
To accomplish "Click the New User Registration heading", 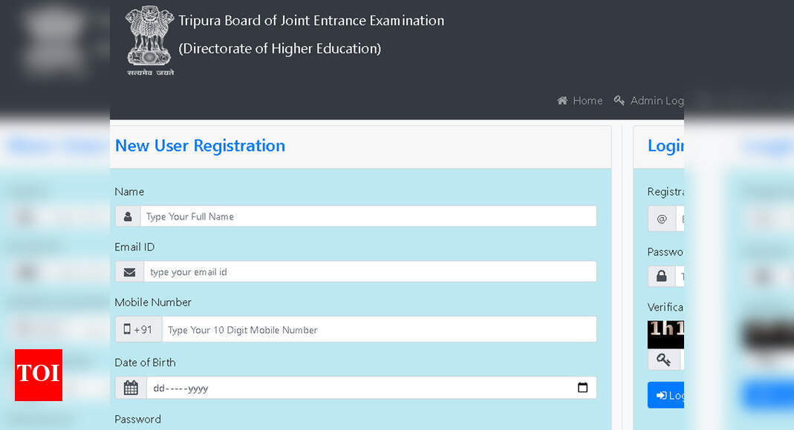I will pyautogui.click(x=200, y=145).
